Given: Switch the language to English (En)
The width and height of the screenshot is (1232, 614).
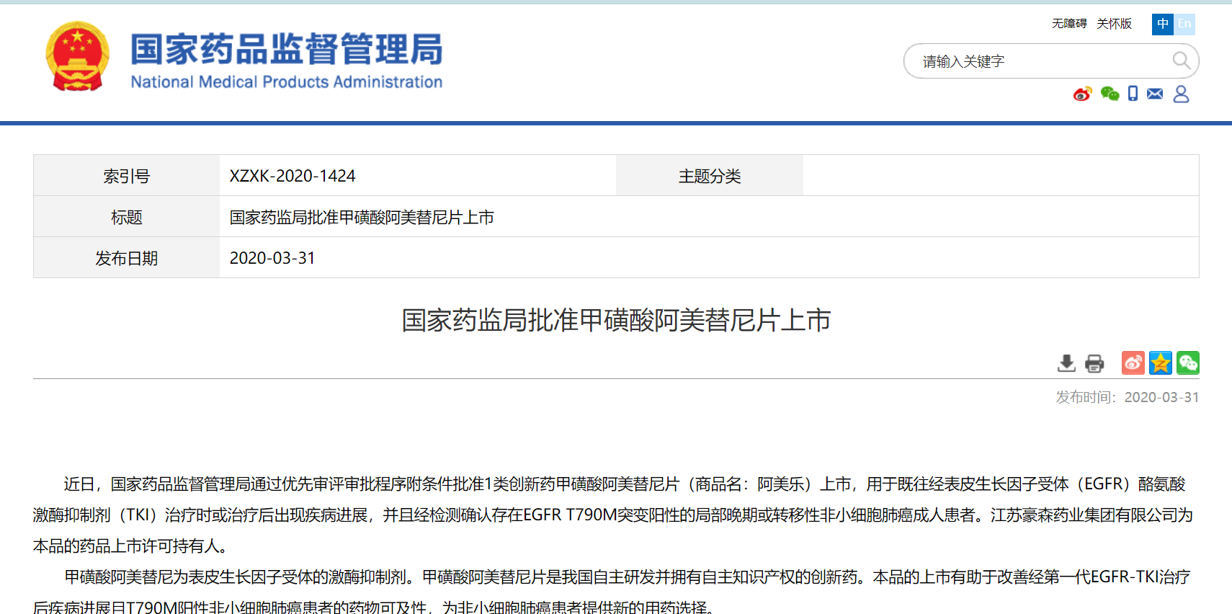Looking at the screenshot, I should pos(1184,24).
